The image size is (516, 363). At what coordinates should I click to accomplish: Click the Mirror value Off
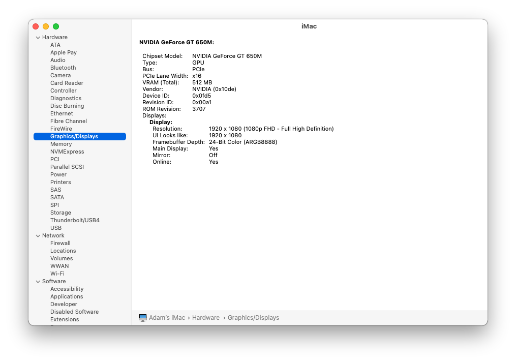(213, 156)
